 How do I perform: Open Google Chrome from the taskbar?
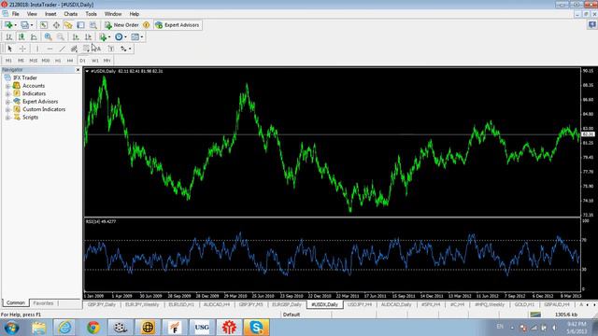point(93,328)
